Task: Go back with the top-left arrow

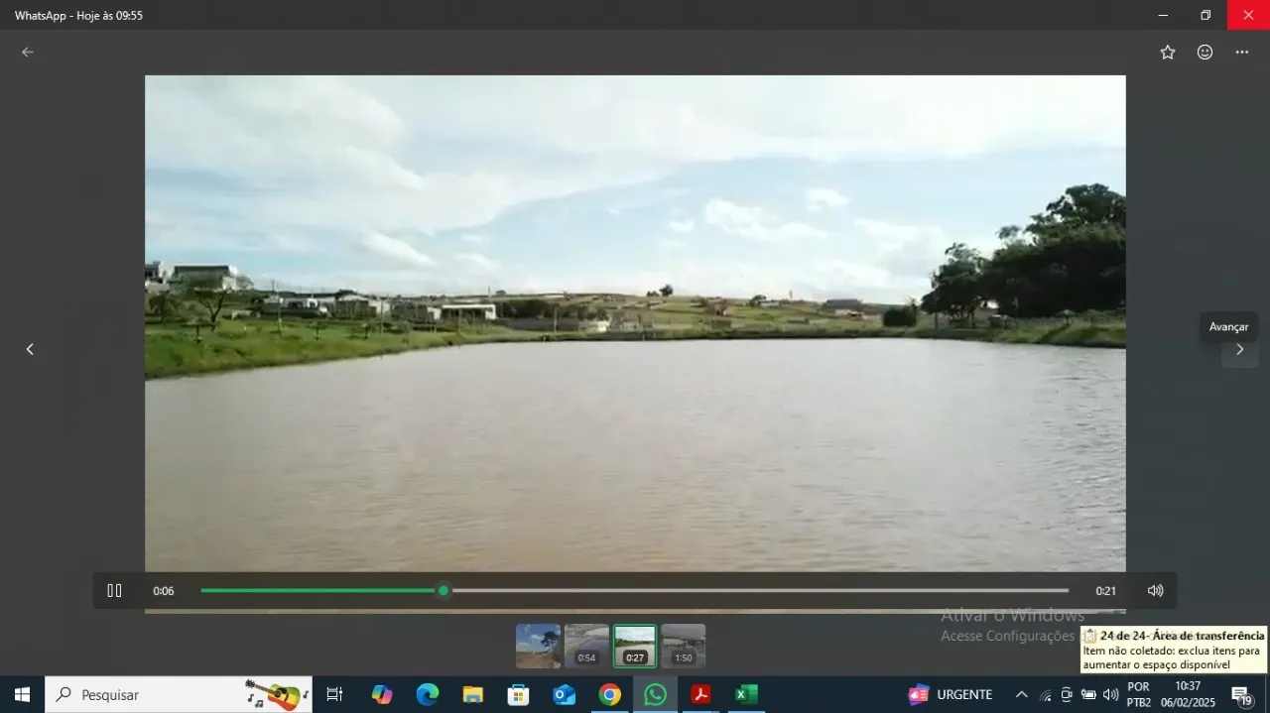Action: (x=28, y=53)
